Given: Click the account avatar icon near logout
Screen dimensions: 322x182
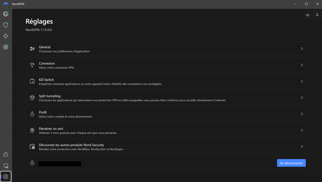Looking at the screenshot, I should coord(32,163).
